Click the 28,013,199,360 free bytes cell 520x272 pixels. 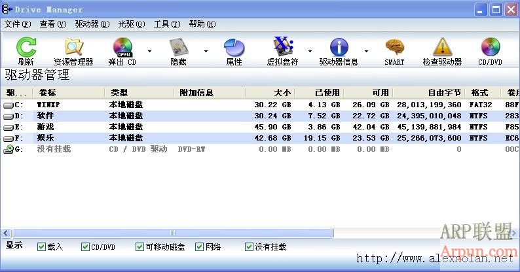[429, 105]
